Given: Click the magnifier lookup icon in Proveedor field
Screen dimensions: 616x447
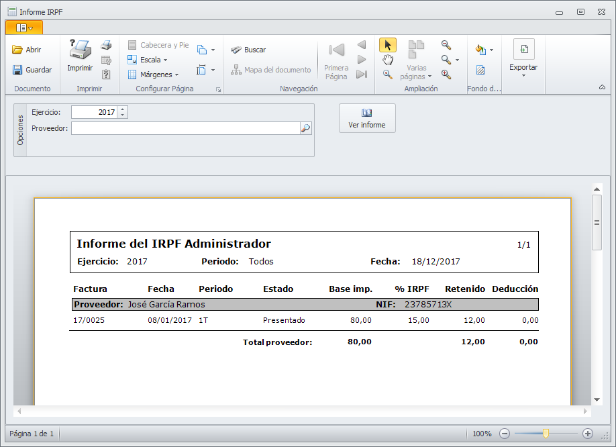Looking at the screenshot, I should tap(305, 128).
